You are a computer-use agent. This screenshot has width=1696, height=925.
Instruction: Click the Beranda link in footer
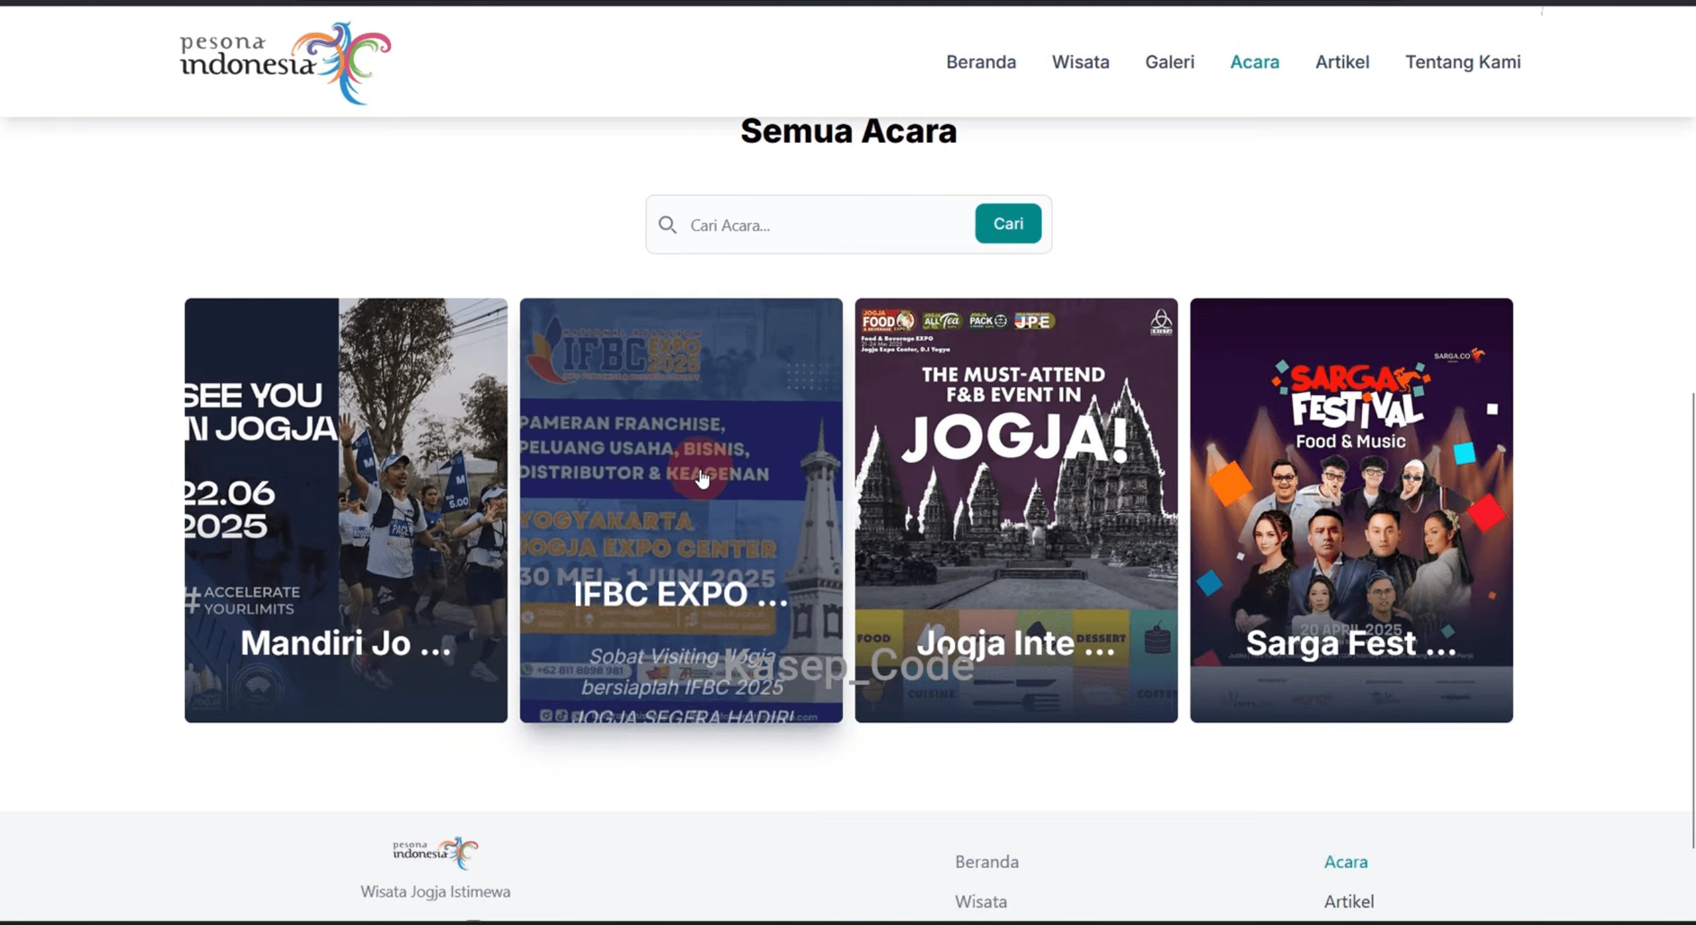[987, 861]
